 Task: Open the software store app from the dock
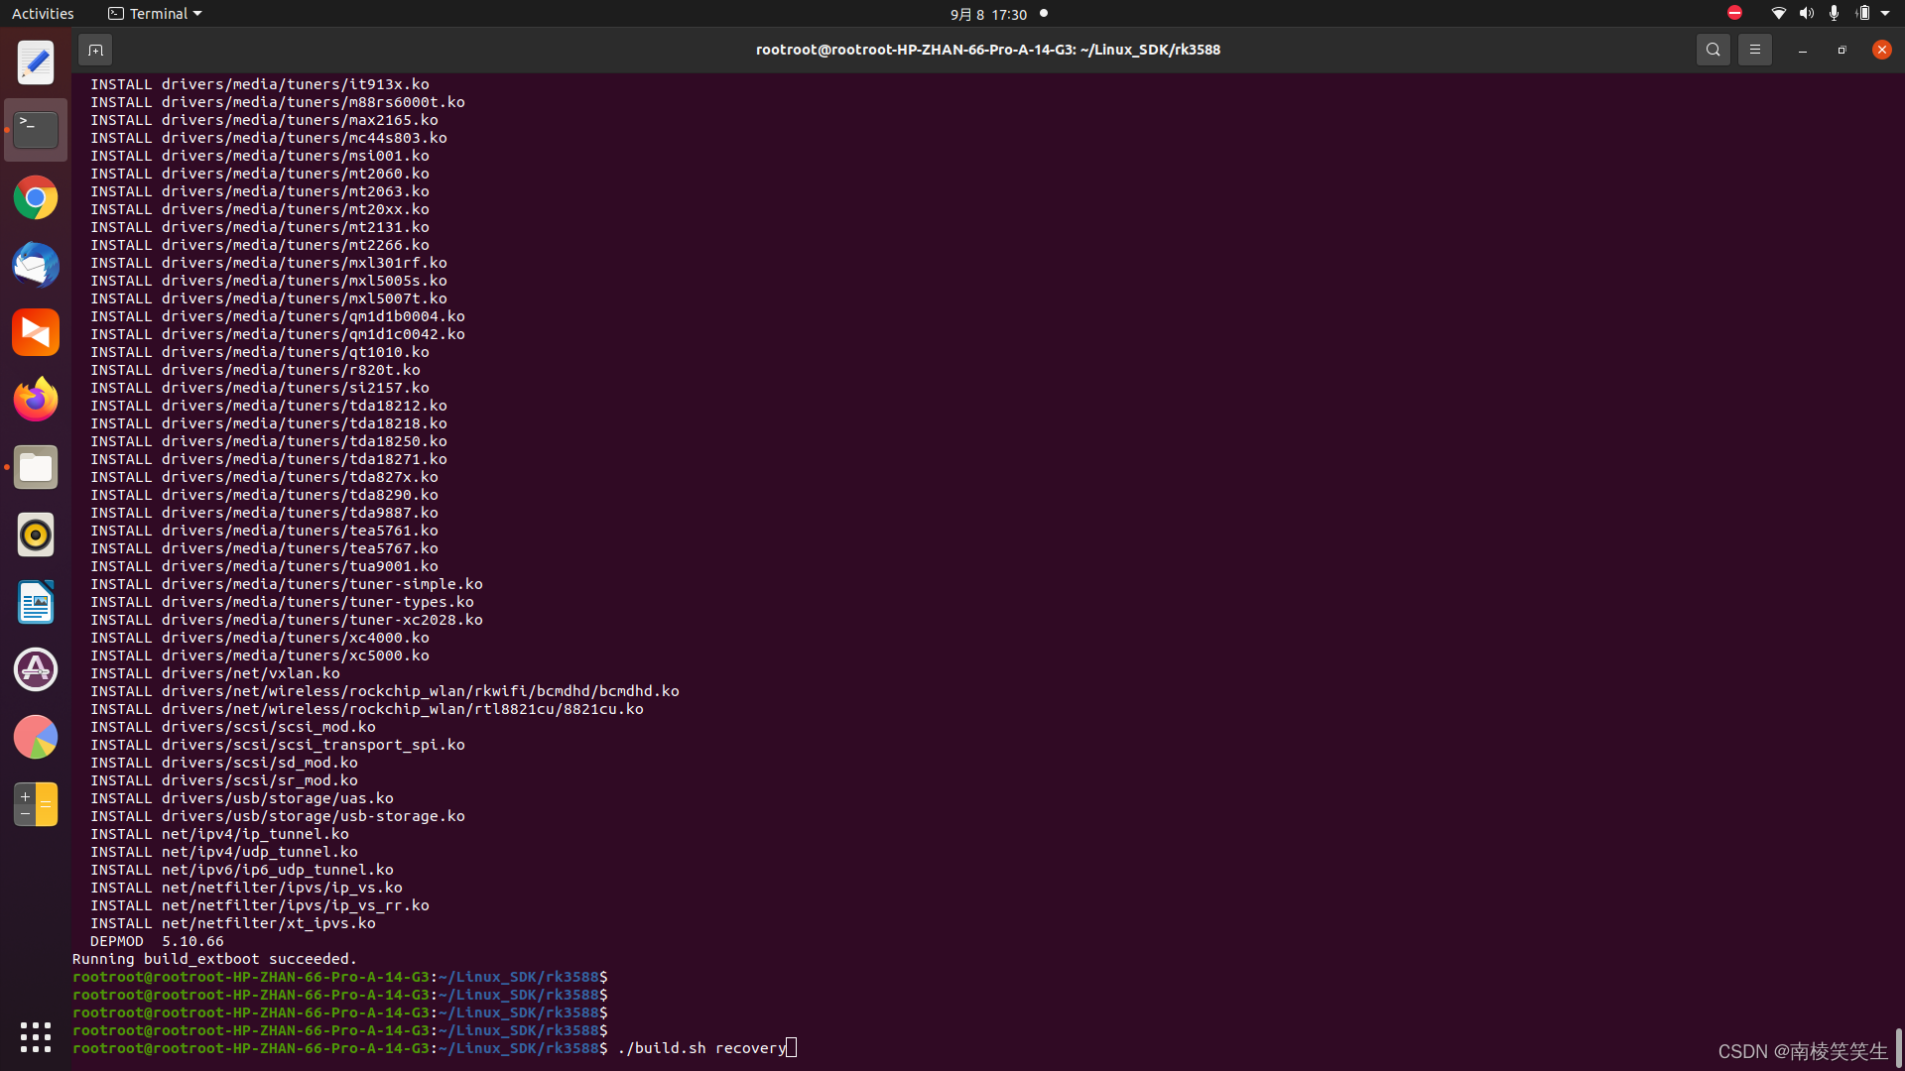pyautogui.click(x=35, y=669)
